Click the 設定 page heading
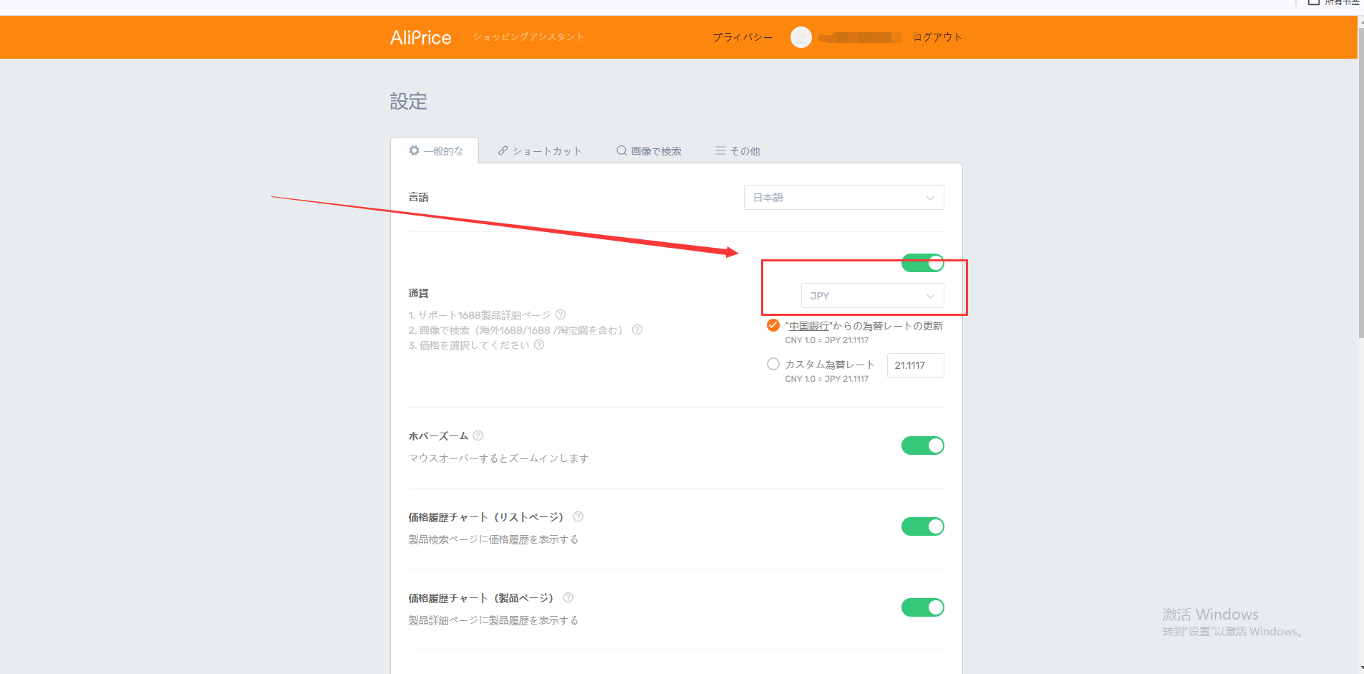The image size is (1364, 674). (x=408, y=102)
